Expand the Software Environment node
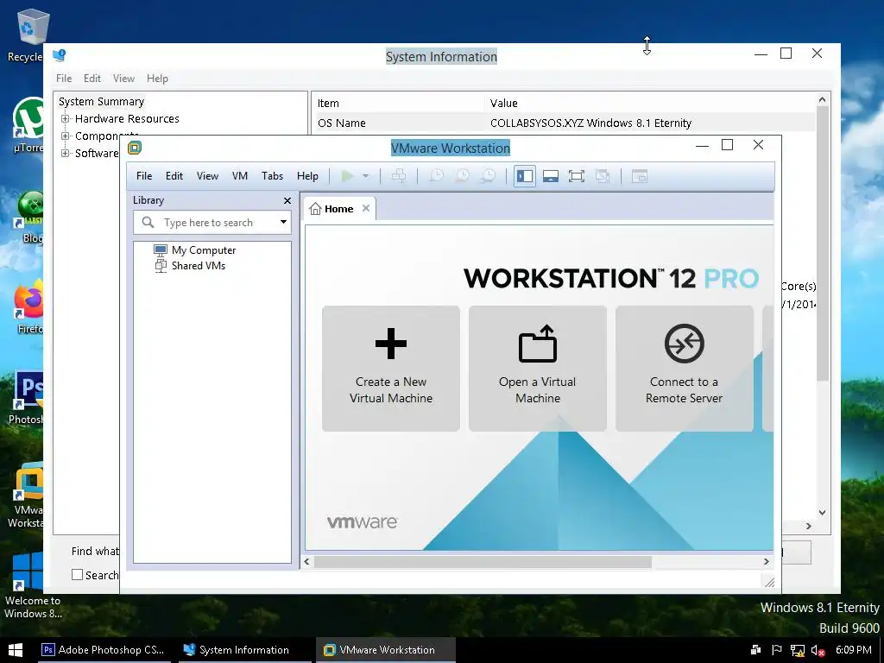The image size is (884, 663). click(x=66, y=154)
